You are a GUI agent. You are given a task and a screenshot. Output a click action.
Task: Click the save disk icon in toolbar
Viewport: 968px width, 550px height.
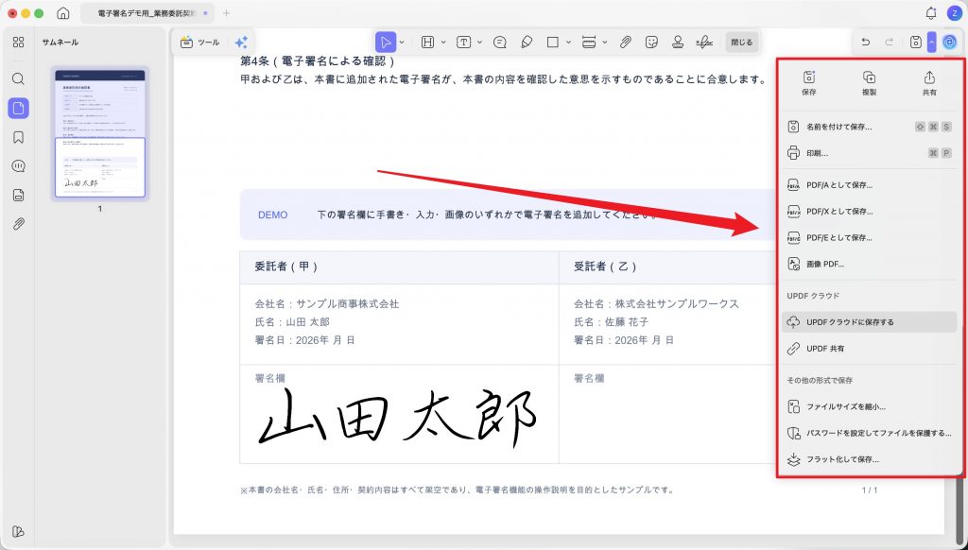click(916, 42)
